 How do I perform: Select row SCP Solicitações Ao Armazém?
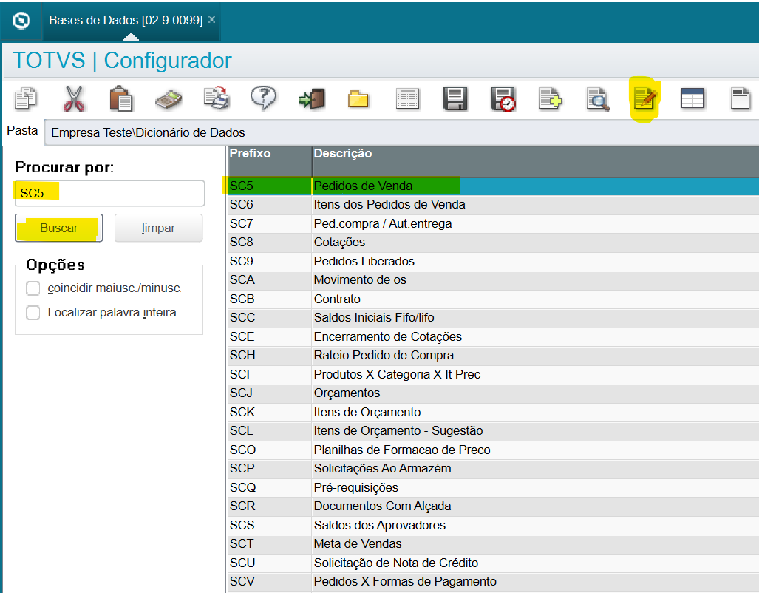pos(493,469)
